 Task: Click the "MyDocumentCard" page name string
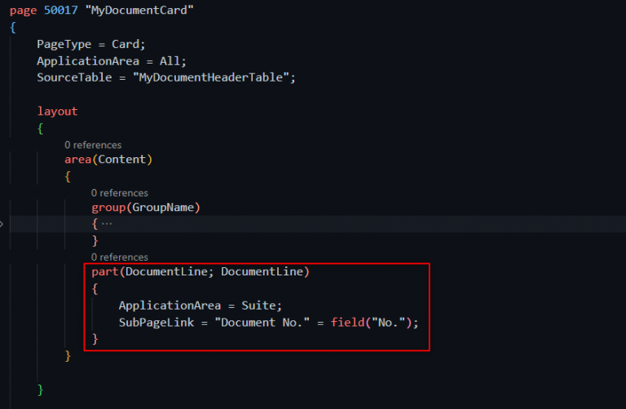[x=132, y=10]
